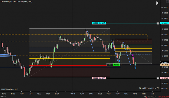Click the F button in top-right corner
The height and width of the screenshot is (98, 169).
click(167, 2)
